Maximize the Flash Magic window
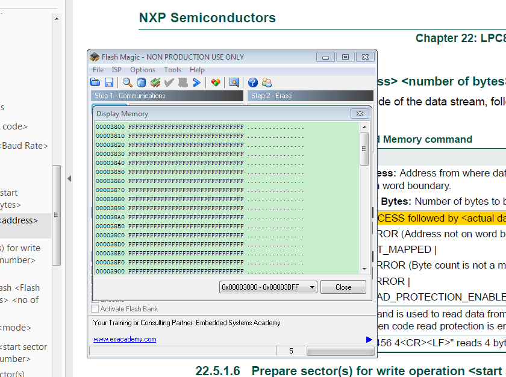 coord(345,57)
